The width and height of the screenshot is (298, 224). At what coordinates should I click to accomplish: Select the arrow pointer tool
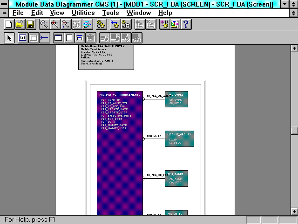click(9, 38)
